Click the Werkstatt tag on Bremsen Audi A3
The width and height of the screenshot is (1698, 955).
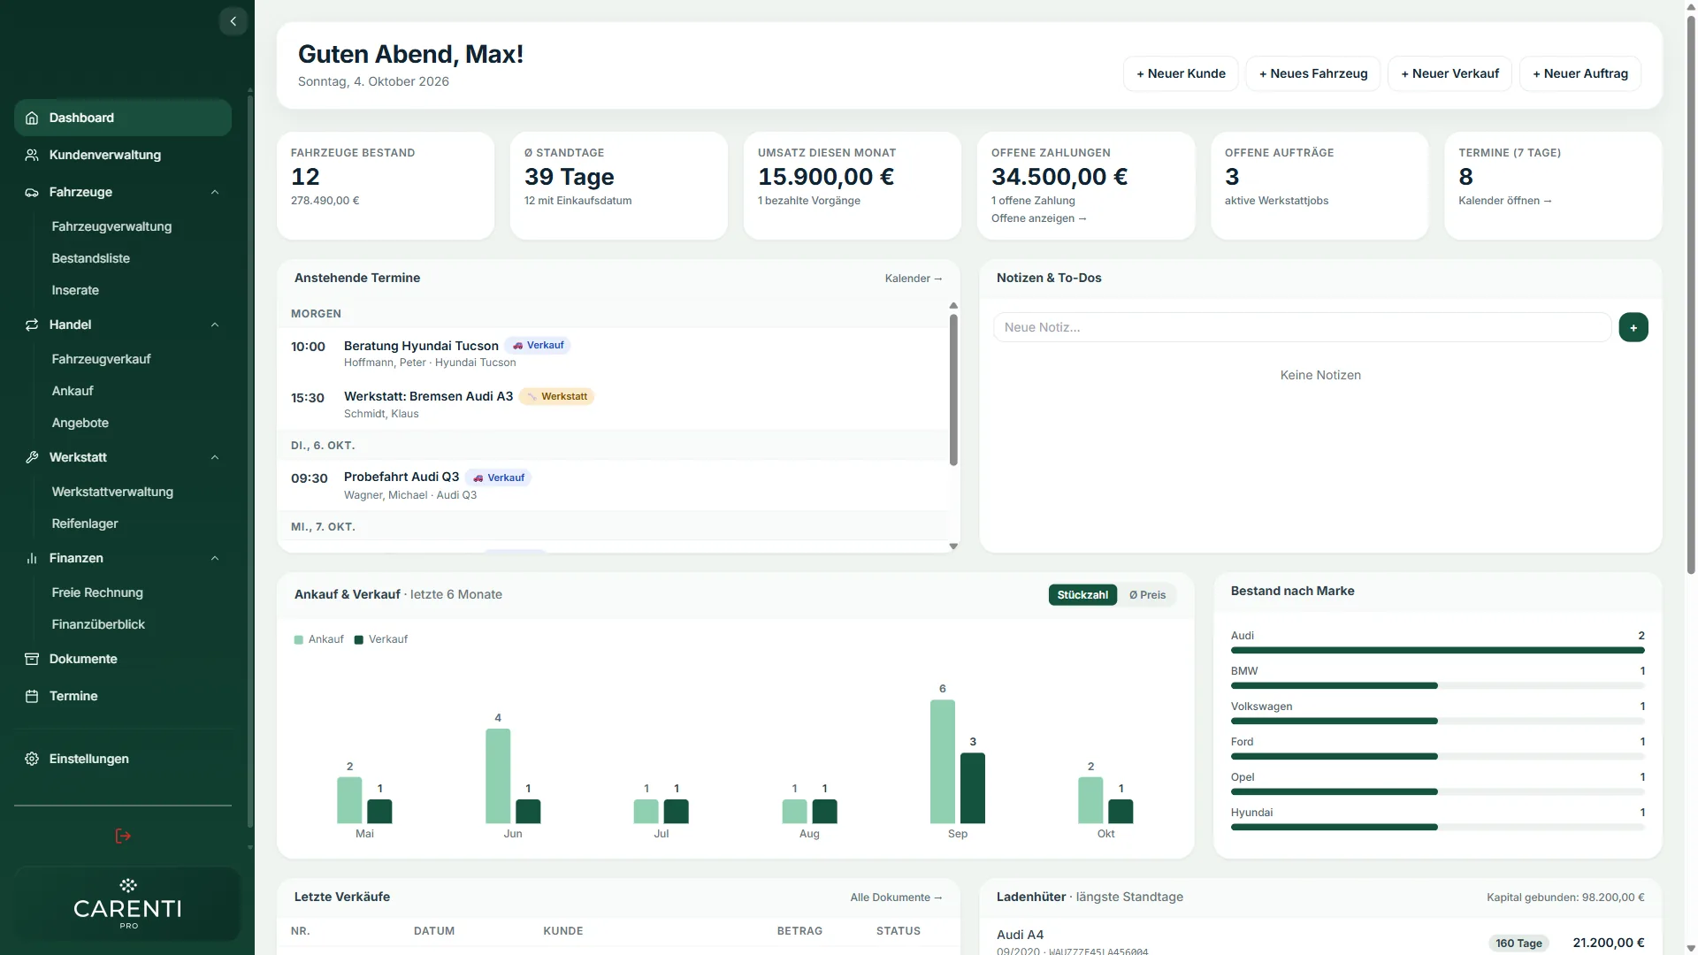pyautogui.click(x=557, y=396)
